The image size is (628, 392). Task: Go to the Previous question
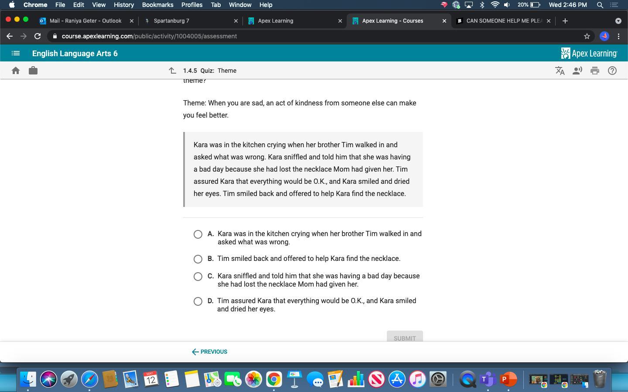point(209,351)
